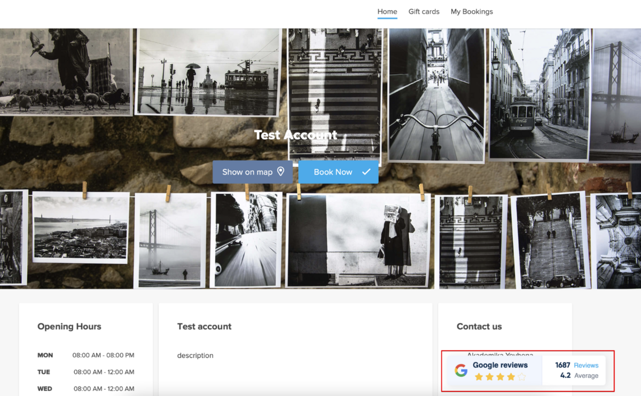Screen dimensions: 641x396
Task: Click the Opening Hours heading
Action: pos(69,327)
